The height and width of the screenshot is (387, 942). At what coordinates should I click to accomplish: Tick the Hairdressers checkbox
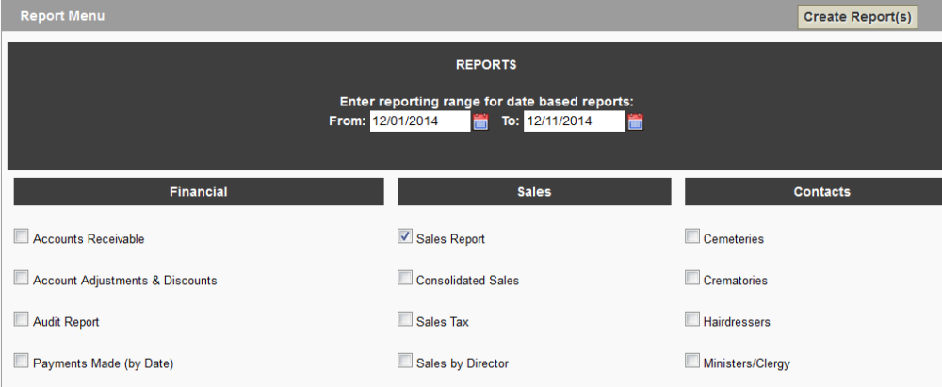(692, 319)
